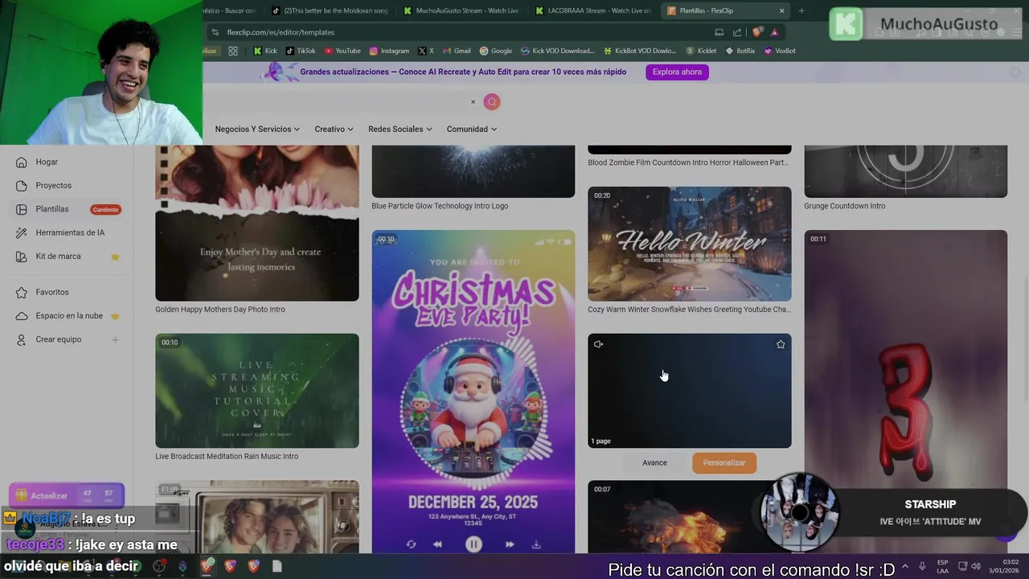The height and width of the screenshot is (579, 1029).
Task: Open Proyectos in the sidebar
Action: [53, 185]
